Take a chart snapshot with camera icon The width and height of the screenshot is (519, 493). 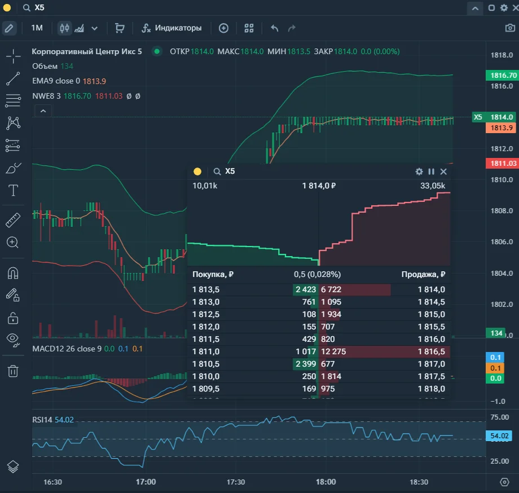510,28
